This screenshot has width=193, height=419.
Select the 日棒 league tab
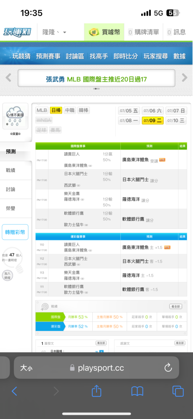click(x=56, y=110)
